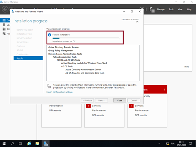Click the Back arrow in Server Manager
The width and height of the screenshot is (196, 147).
[x=5, y=9]
